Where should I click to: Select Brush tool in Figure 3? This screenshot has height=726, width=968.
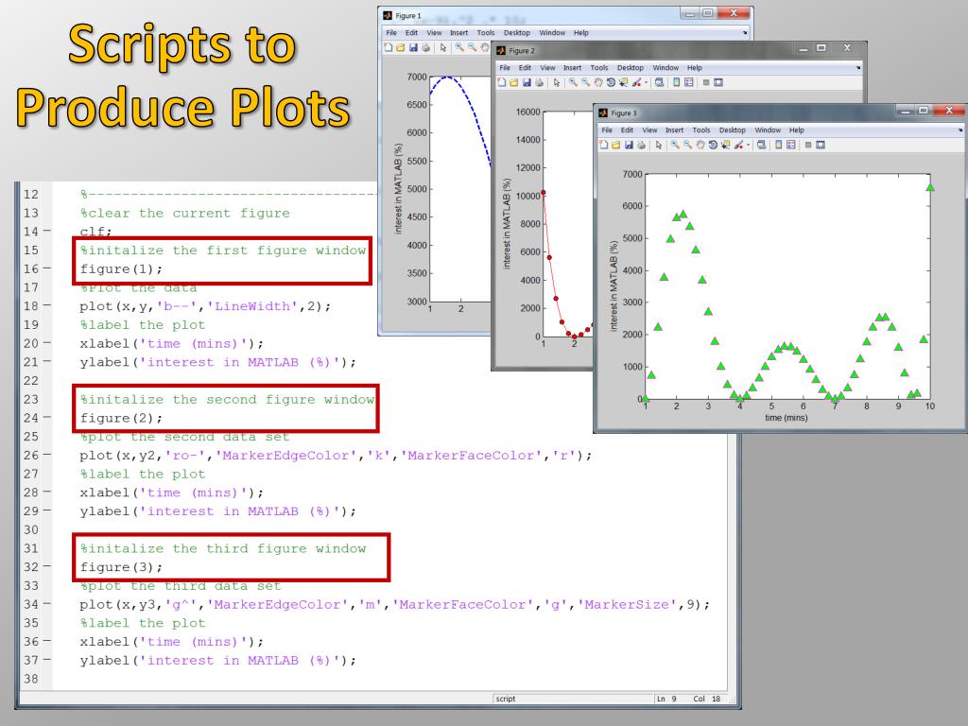click(739, 145)
